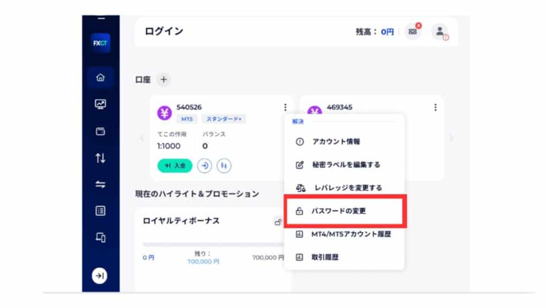Click the 現在のハイライト＆プロモーション heading
The height and width of the screenshot is (308, 548).
click(x=197, y=194)
